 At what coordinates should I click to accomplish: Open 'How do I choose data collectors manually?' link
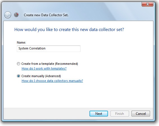pos(52,81)
